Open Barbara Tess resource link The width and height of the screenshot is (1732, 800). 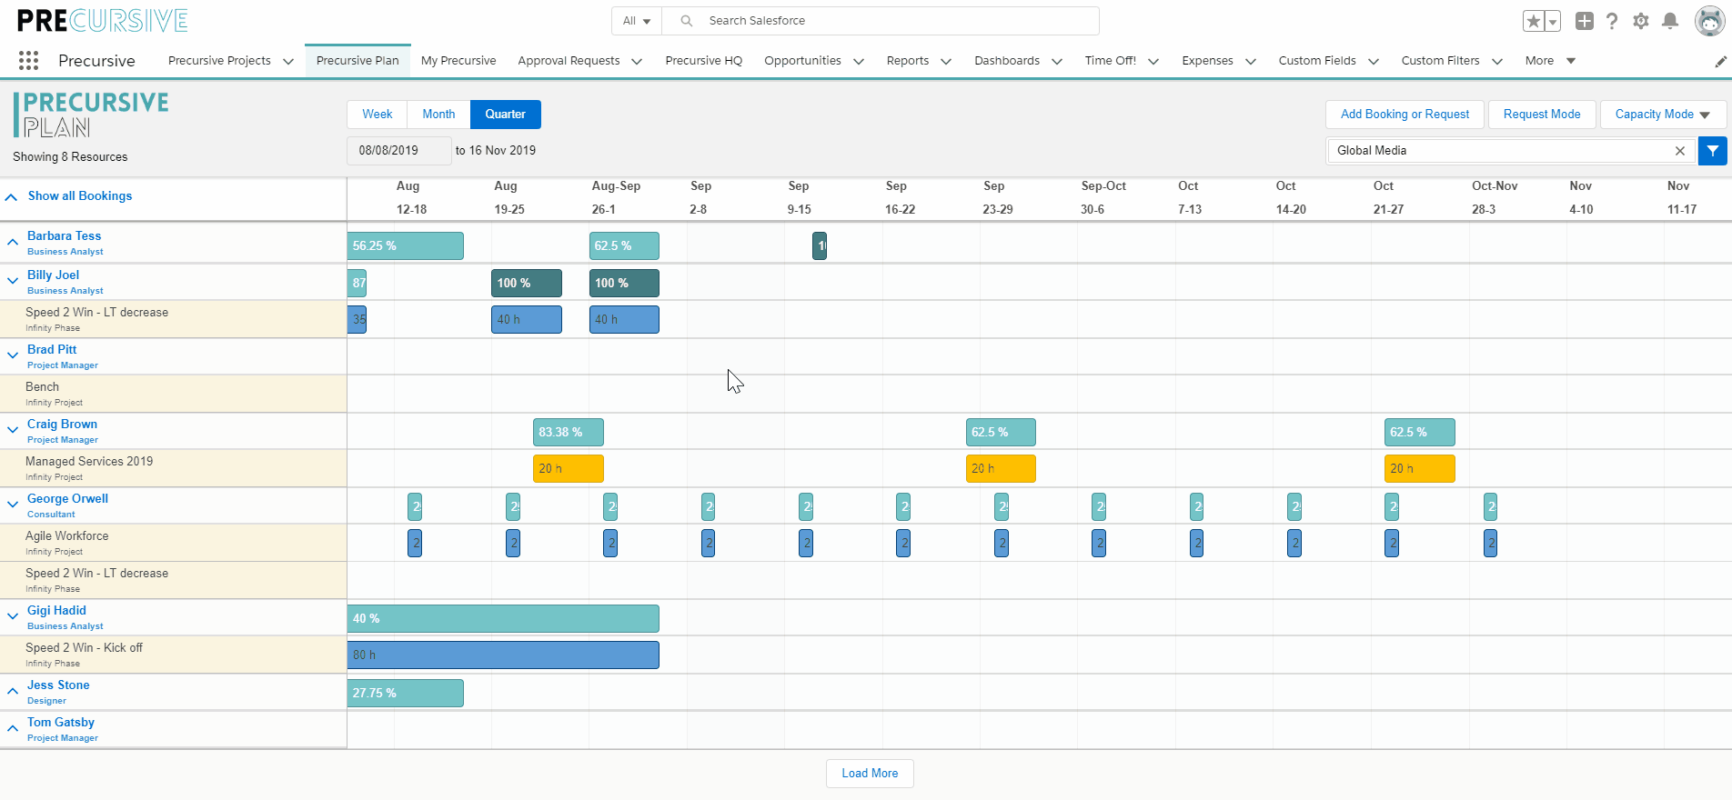[x=64, y=236]
